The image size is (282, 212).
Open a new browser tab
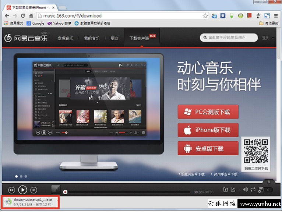(63, 8)
